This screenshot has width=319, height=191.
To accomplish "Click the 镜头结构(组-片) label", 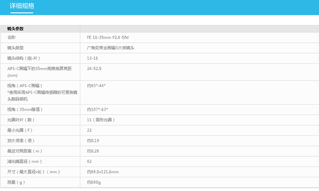I will point(24,58).
